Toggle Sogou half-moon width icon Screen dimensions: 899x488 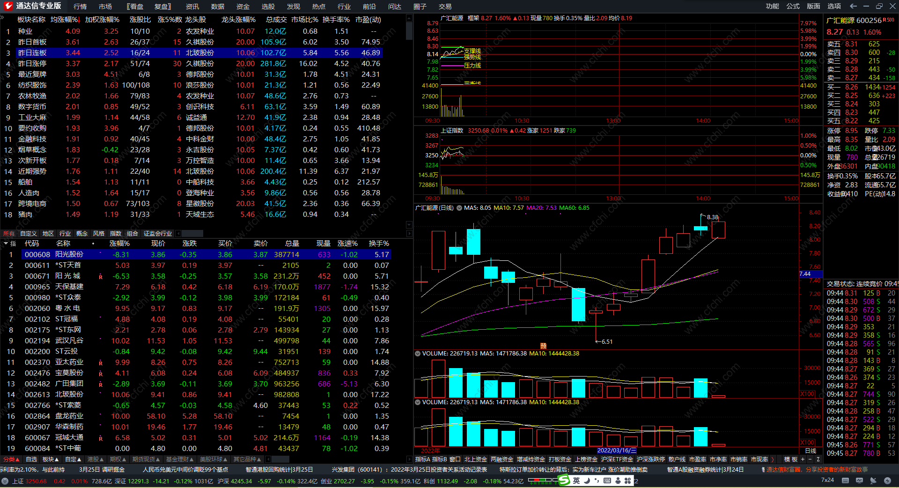tap(587, 481)
